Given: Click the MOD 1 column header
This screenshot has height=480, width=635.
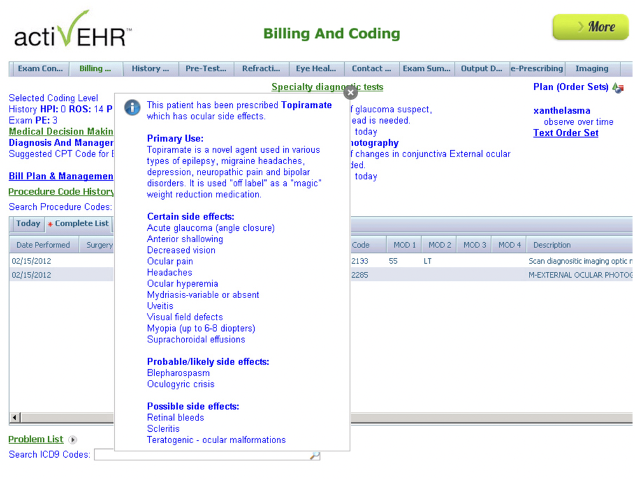Looking at the screenshot, I should 404,245.
